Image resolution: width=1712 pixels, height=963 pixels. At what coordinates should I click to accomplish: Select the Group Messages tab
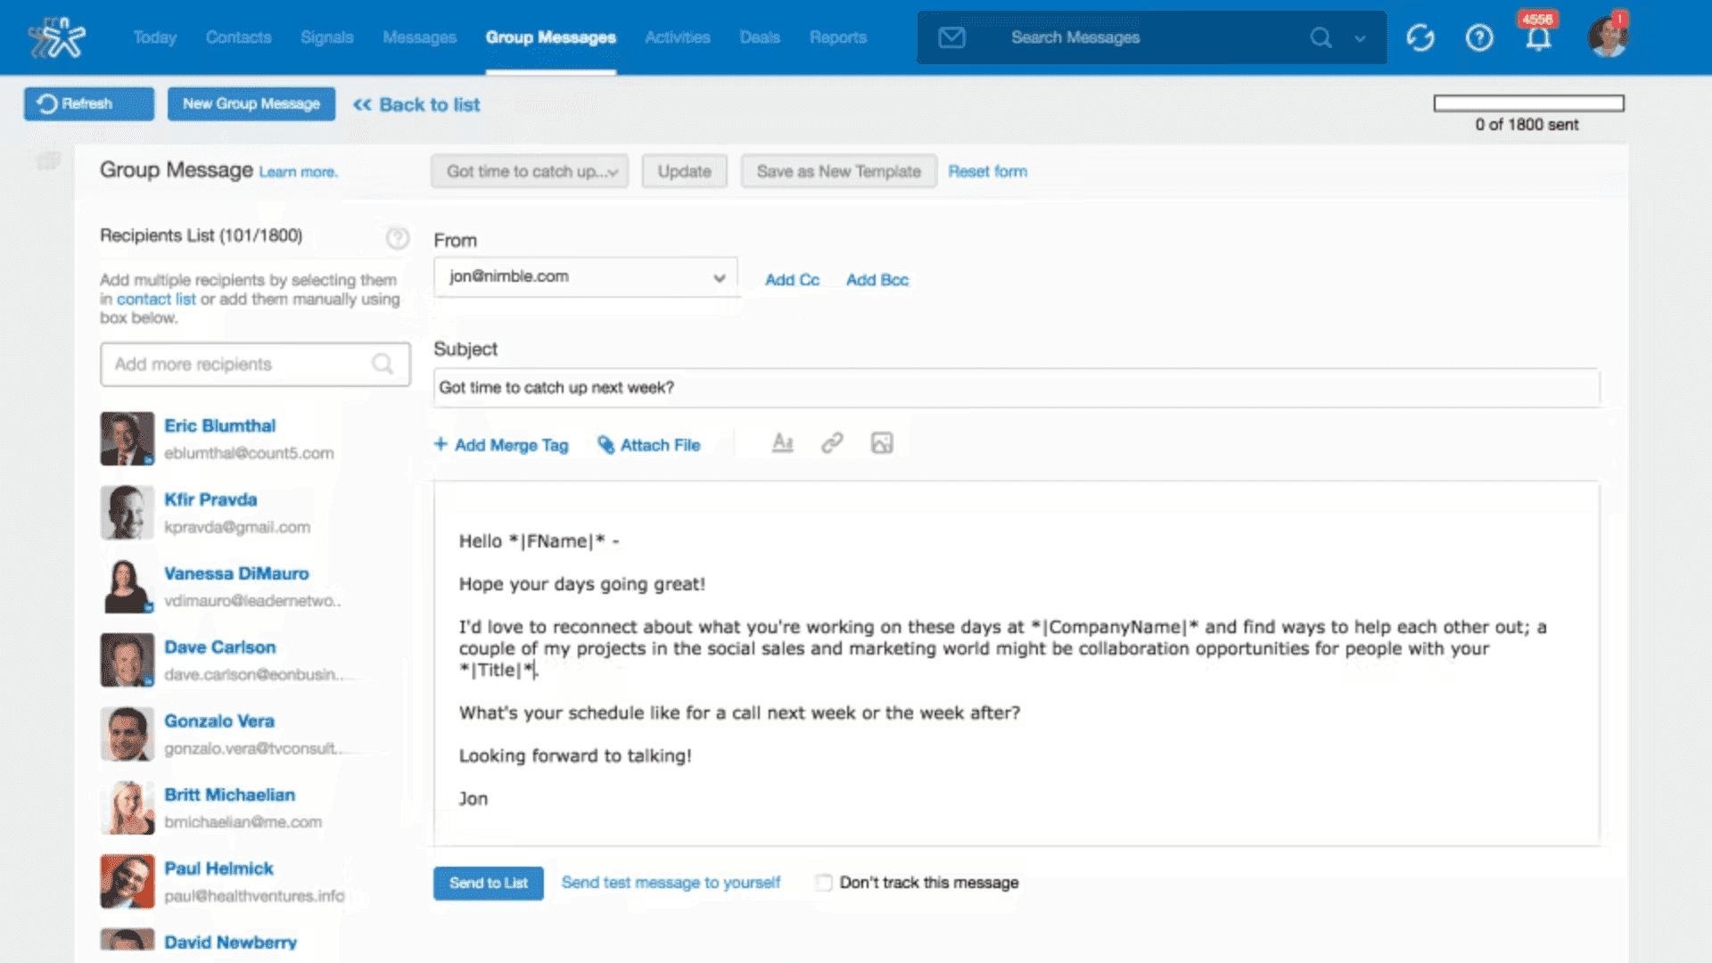(x=550, y=37)
